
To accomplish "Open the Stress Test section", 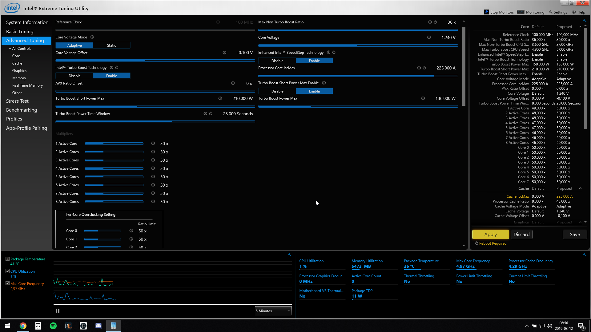I will coord(17,101).
